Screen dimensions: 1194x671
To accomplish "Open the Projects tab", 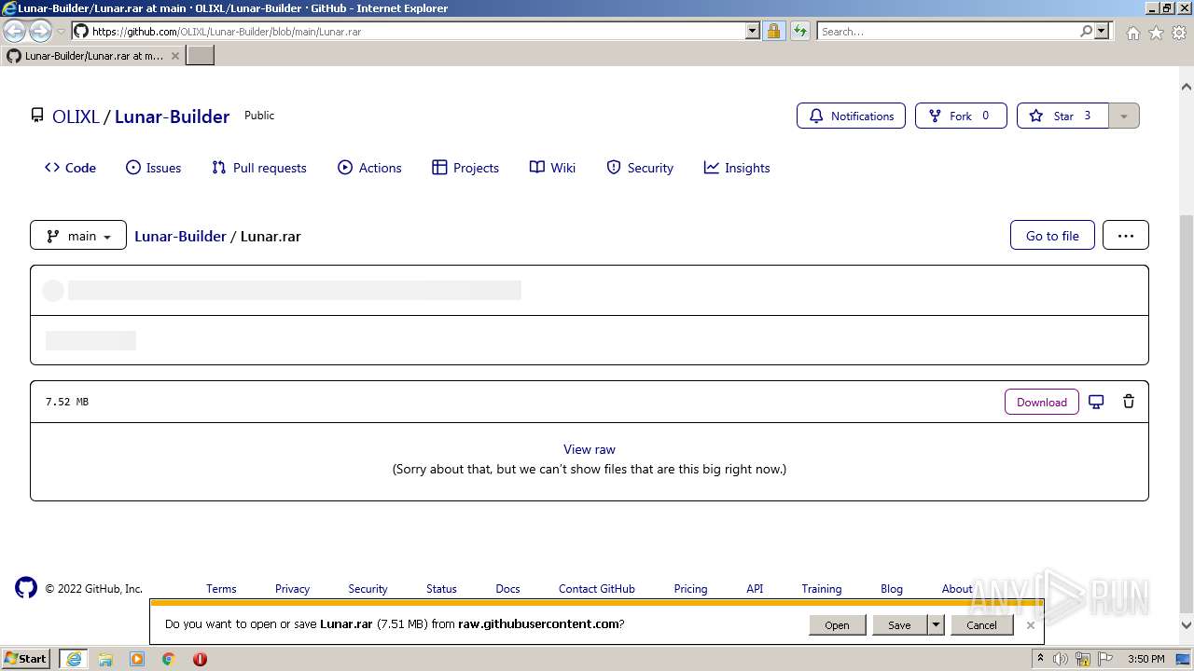I will coord(465,168).
